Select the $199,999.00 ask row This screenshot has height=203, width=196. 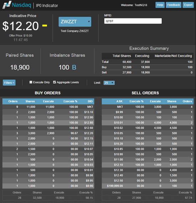148,186
